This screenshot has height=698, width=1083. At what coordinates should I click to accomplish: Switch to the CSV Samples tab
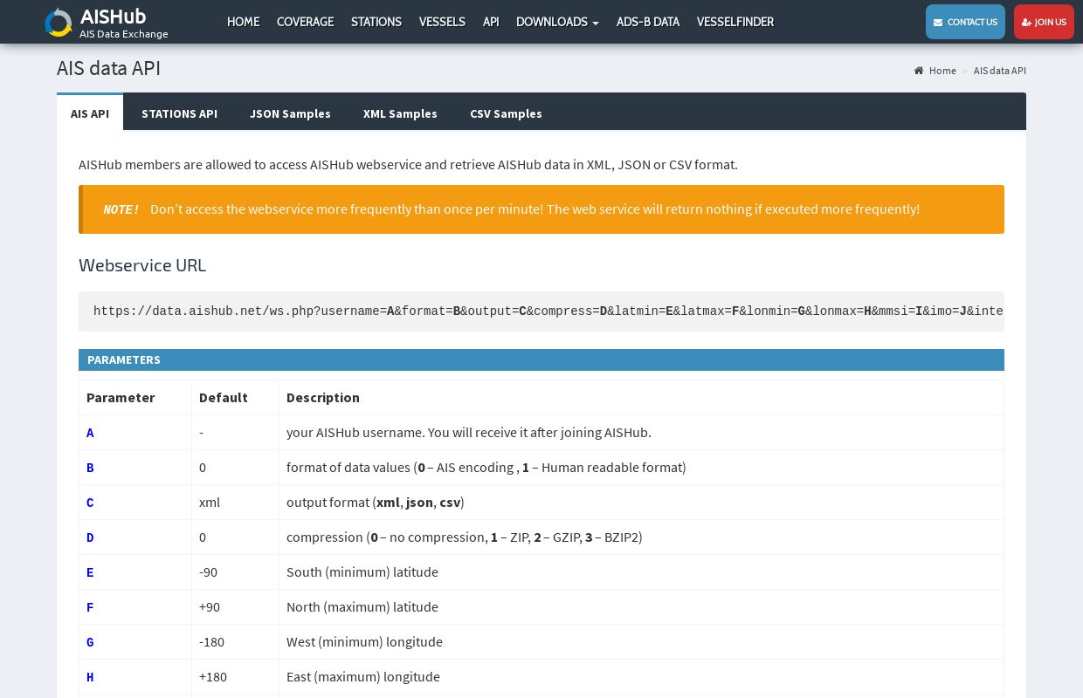(x=506, y=113)
